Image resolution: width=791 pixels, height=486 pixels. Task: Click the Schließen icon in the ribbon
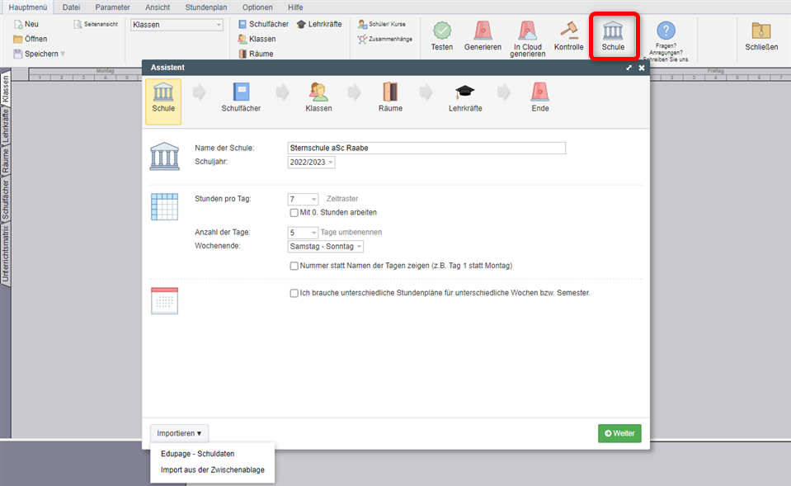(x=761, y=31)
